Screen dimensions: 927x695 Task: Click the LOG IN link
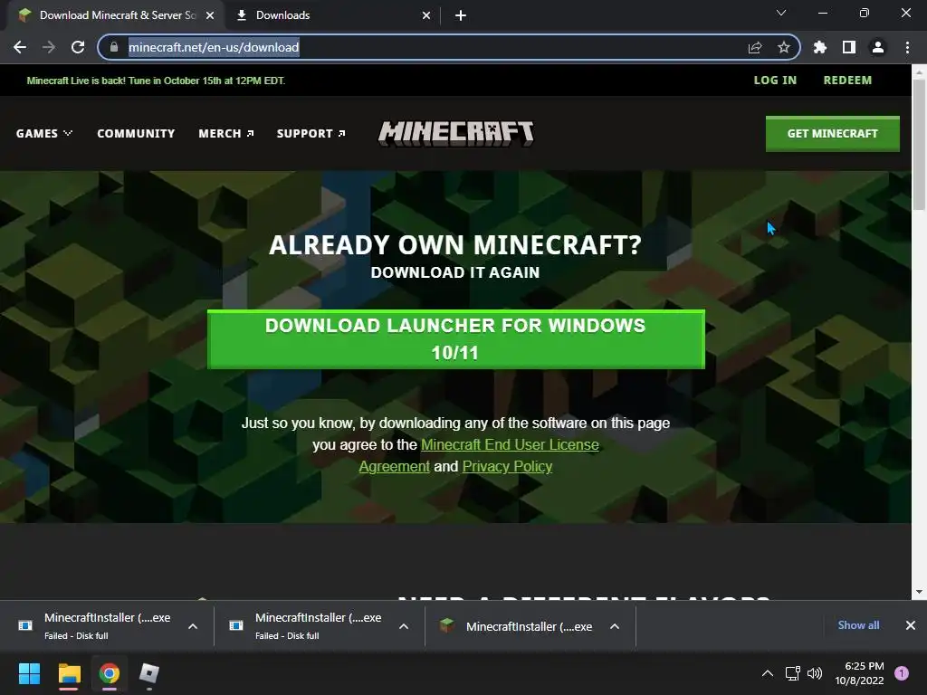pyautogui.click(x=775, y=81)
